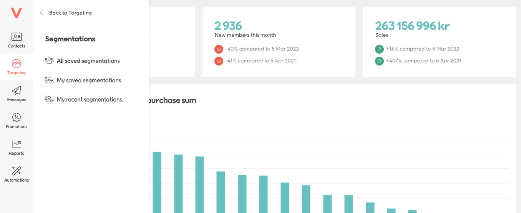Image resolution: width=521 pixels, height=213 pixels.
Task: Choose My saved segmentations from the panel
Action: click(x=89, y=80)
